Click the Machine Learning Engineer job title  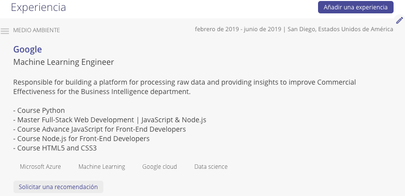64,62
